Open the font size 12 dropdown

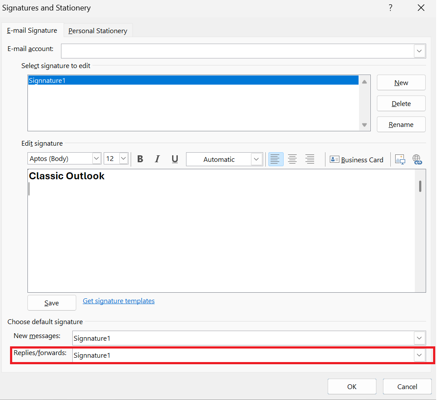click(x=123, y=158)
